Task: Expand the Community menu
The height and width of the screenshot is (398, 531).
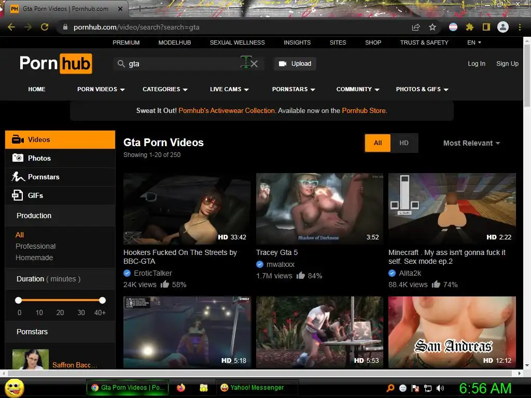Action: click(358, 89)
